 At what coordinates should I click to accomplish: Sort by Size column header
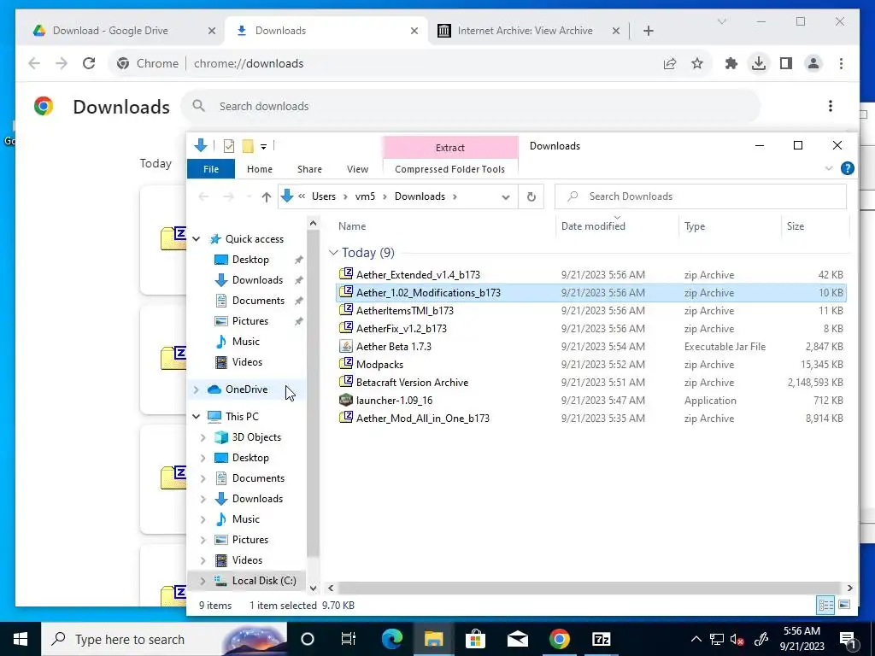tap(796, 225)
